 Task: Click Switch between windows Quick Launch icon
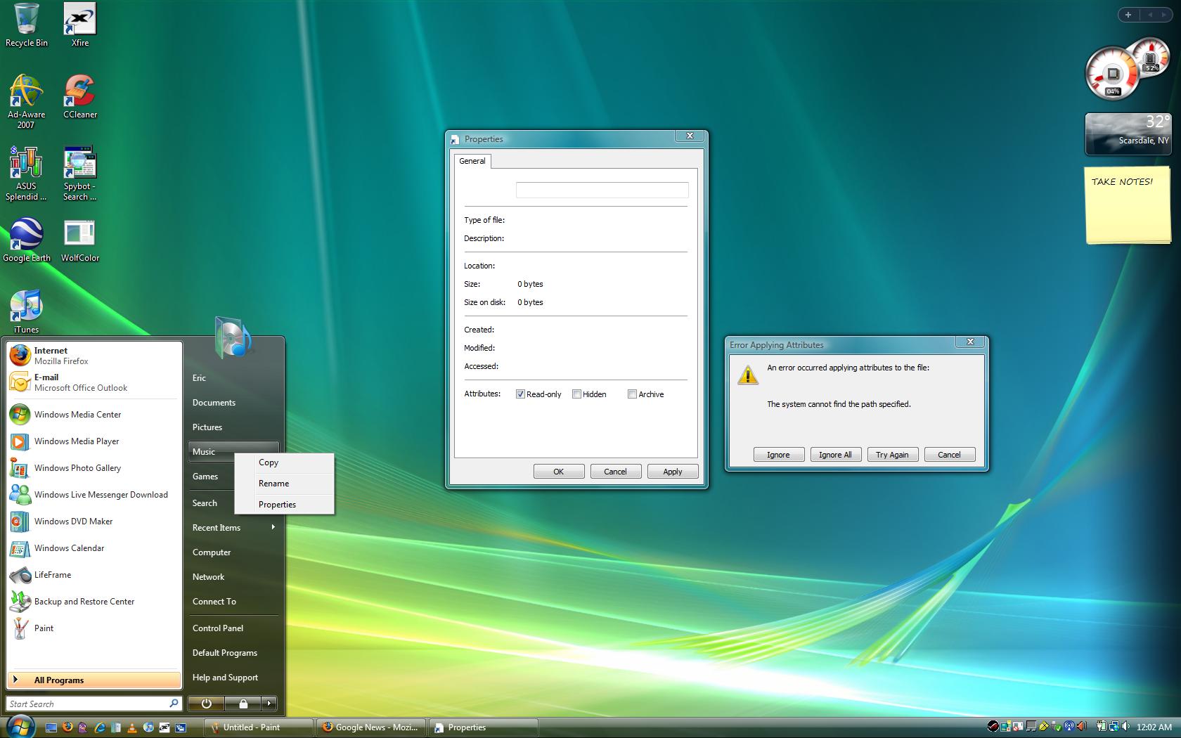point(181,728)
